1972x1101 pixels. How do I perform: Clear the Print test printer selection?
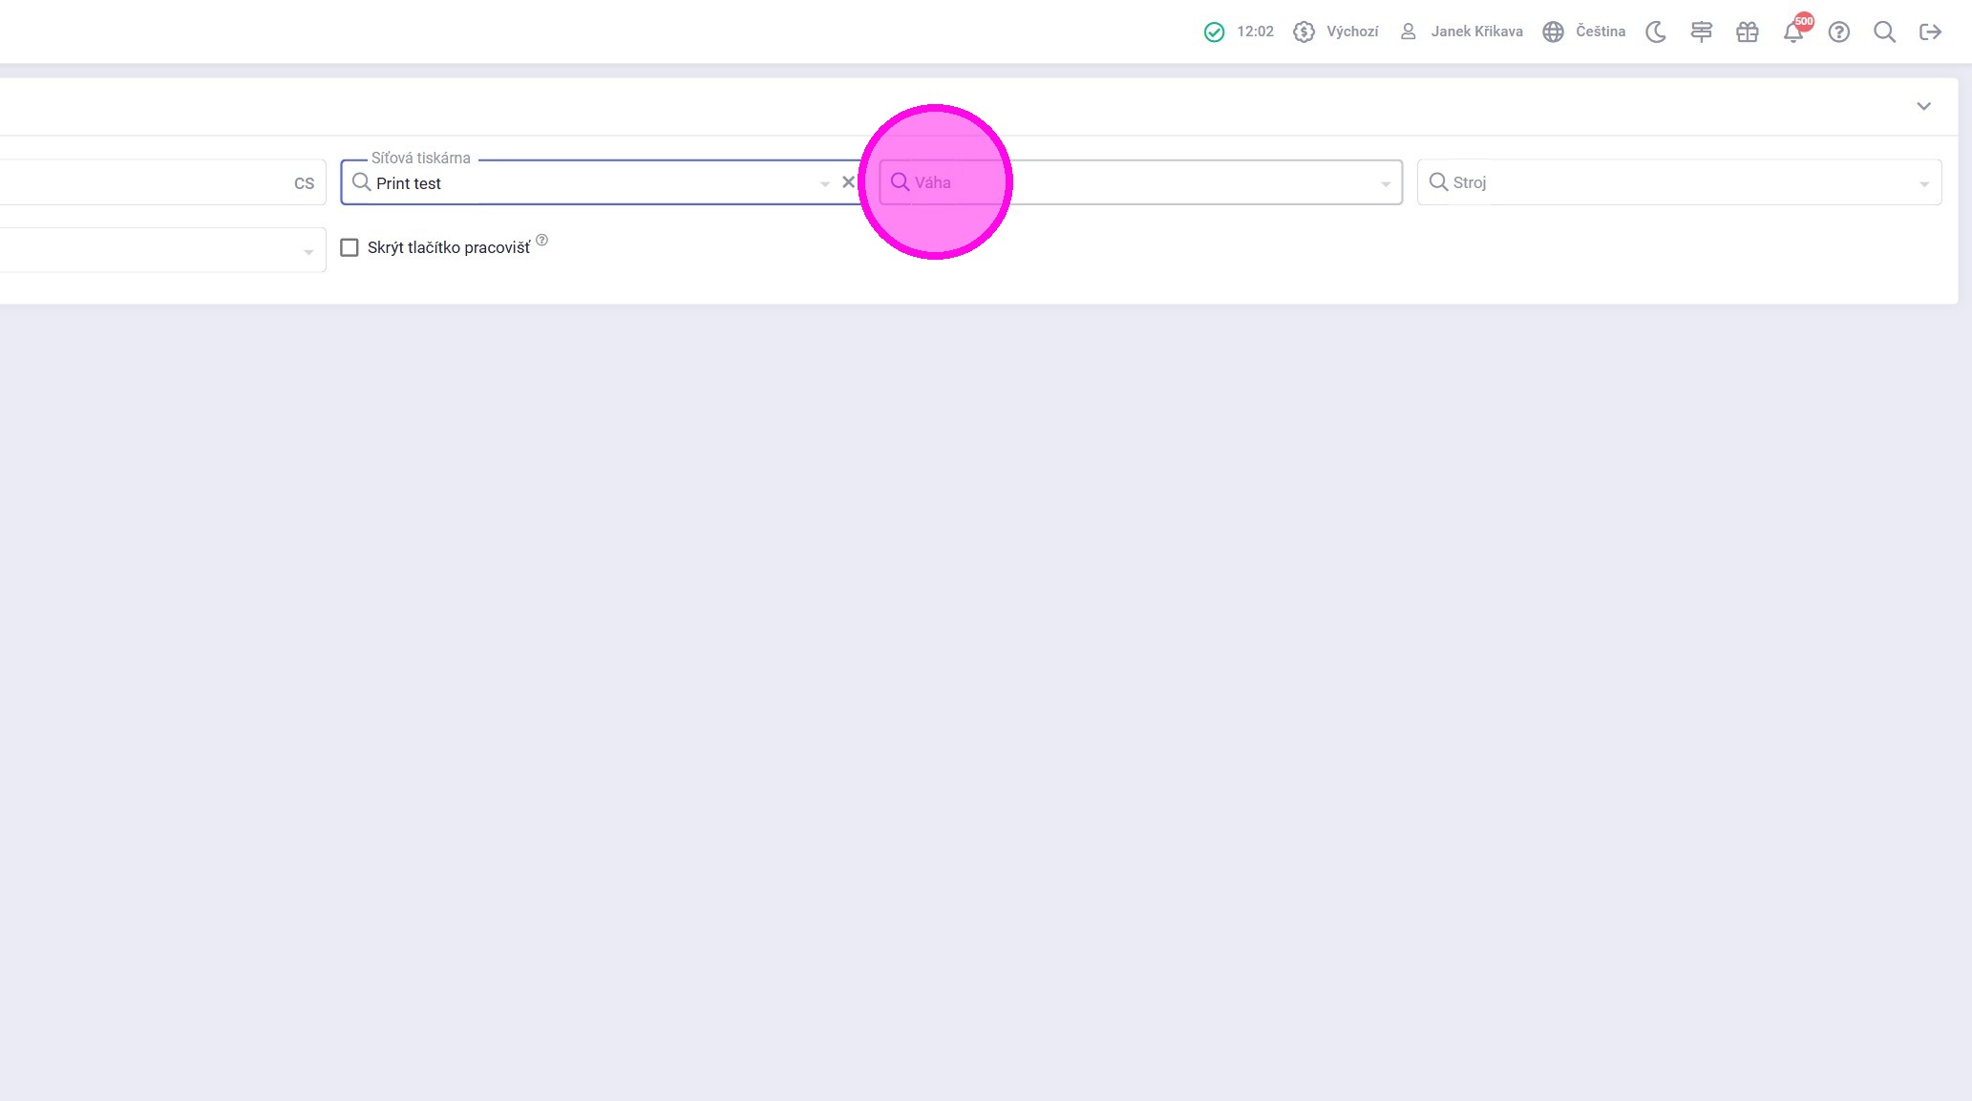coord(847,182)
